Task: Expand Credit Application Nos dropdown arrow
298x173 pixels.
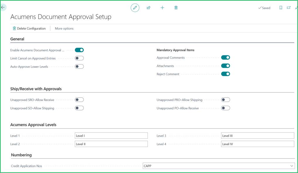Action: [x=292, y=166]
